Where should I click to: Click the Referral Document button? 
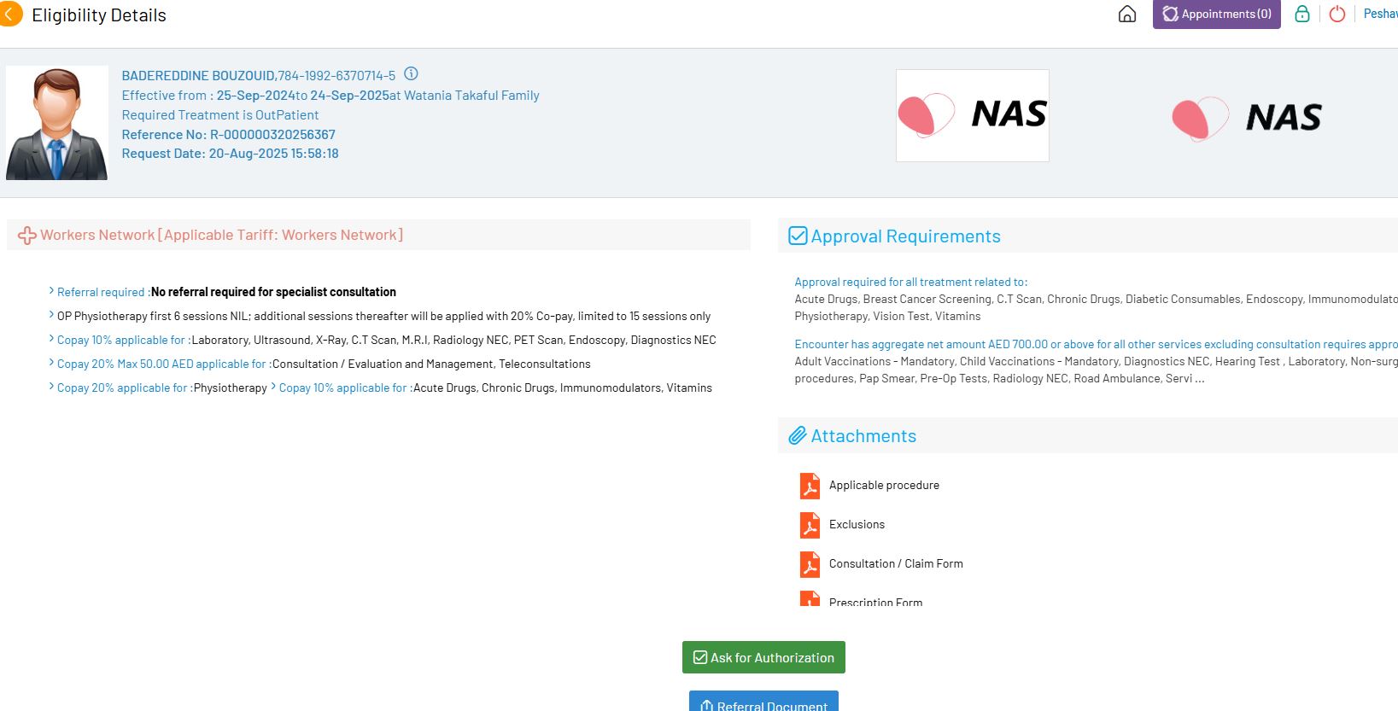(763, 701)
